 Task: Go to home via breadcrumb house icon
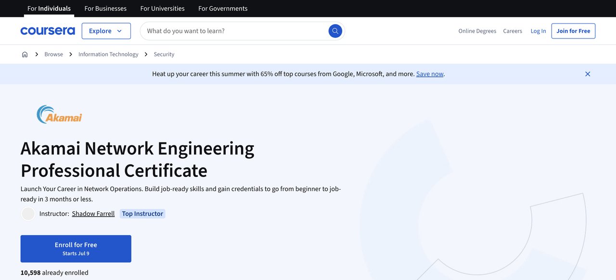coord(25,54)
